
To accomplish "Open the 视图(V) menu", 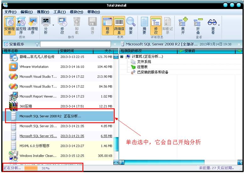I will coord(43,12).
